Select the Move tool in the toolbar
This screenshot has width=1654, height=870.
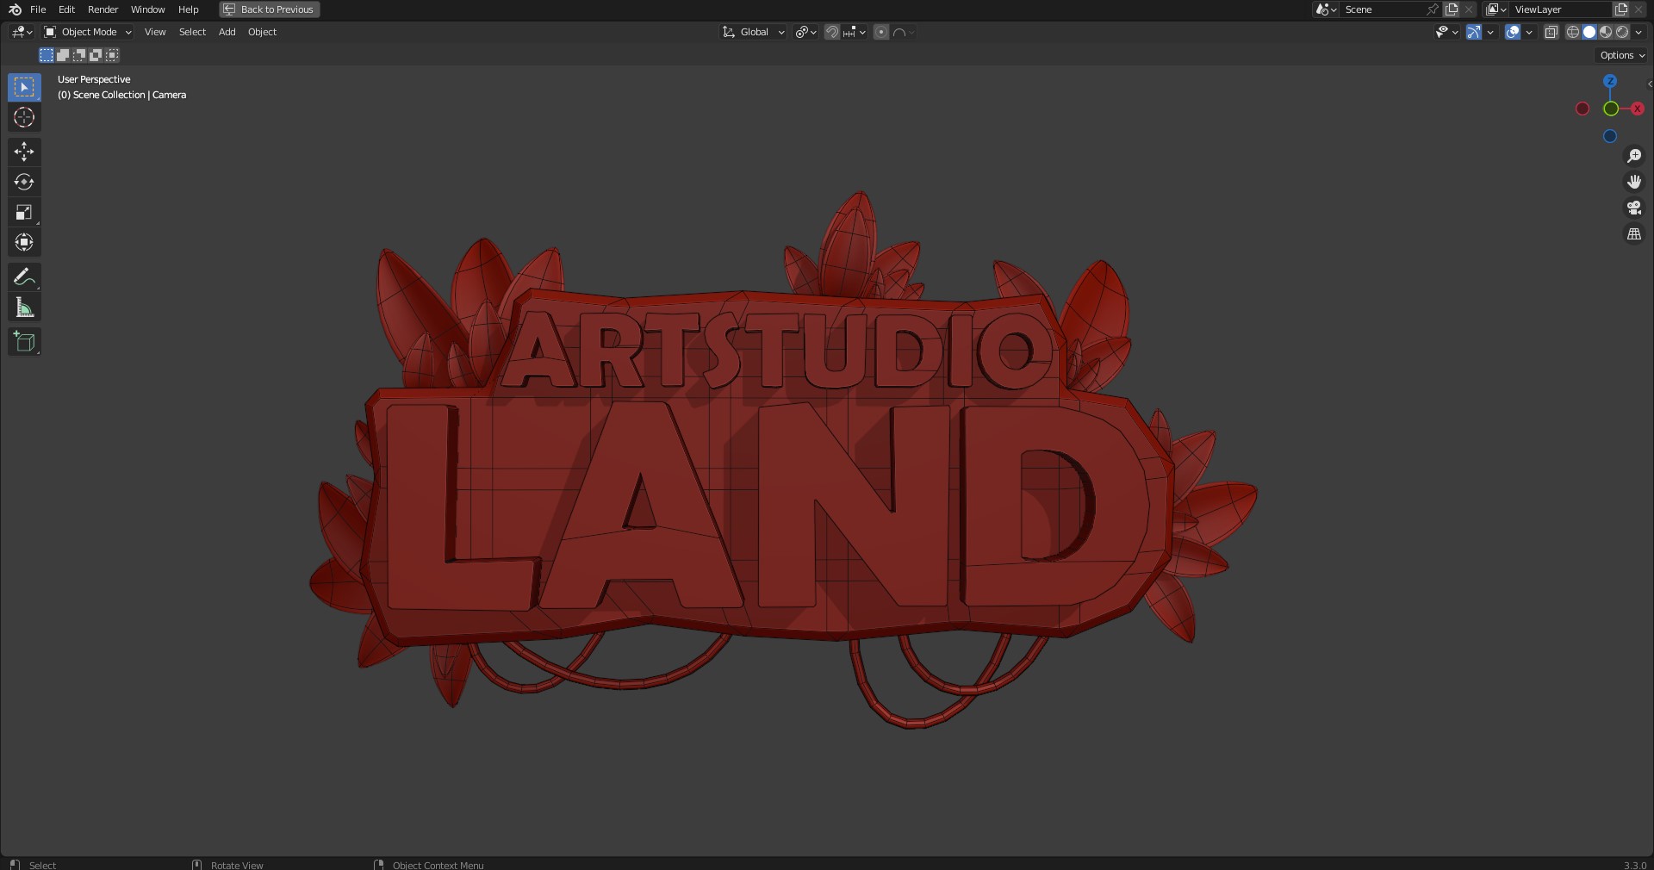click(x=23, y=152)
